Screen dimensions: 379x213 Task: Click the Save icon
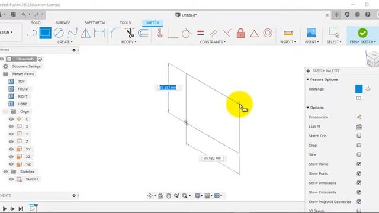click(13, 14)
